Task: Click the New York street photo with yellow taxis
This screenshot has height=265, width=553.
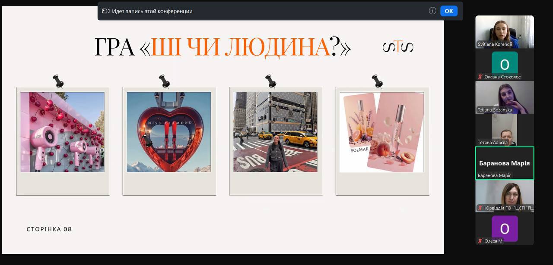Action: (275, 132)
